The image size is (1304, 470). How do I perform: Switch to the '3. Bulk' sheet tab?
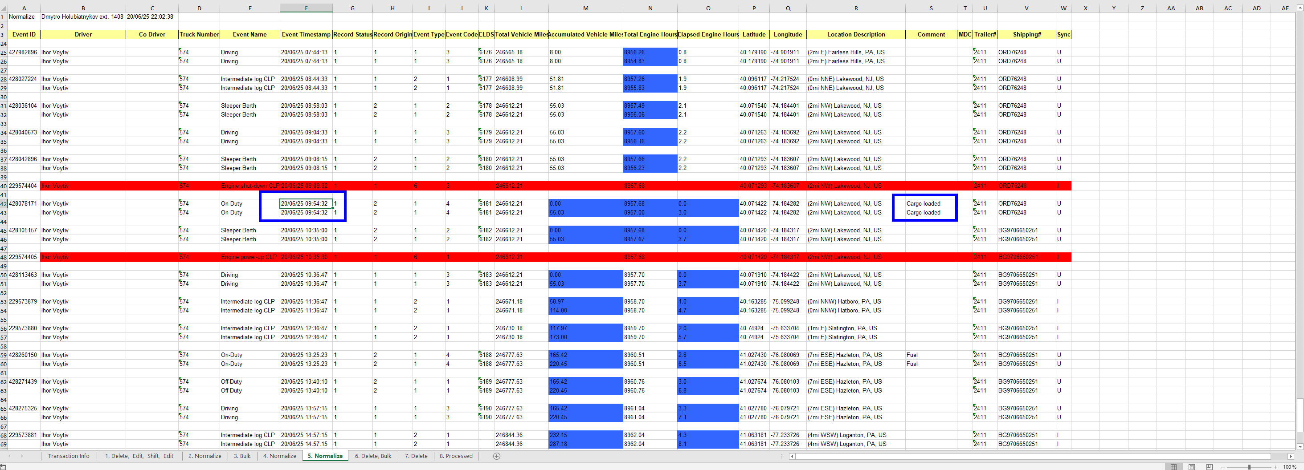point(242,456)
